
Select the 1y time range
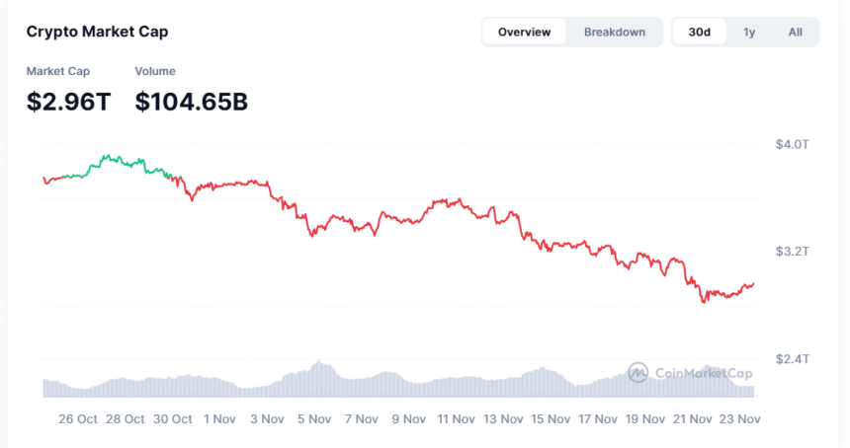pos(749,33)
